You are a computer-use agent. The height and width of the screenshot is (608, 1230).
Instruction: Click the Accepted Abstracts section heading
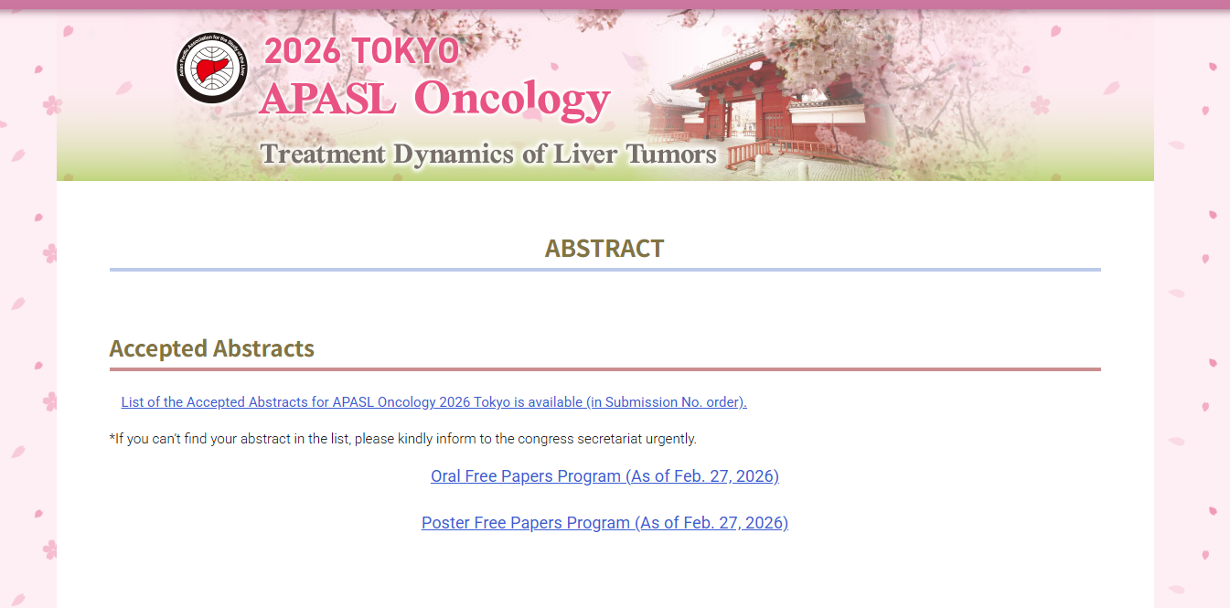click(x=211, y=348)
